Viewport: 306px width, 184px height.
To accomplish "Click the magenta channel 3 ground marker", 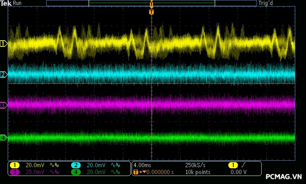I will tap(3, 105).
